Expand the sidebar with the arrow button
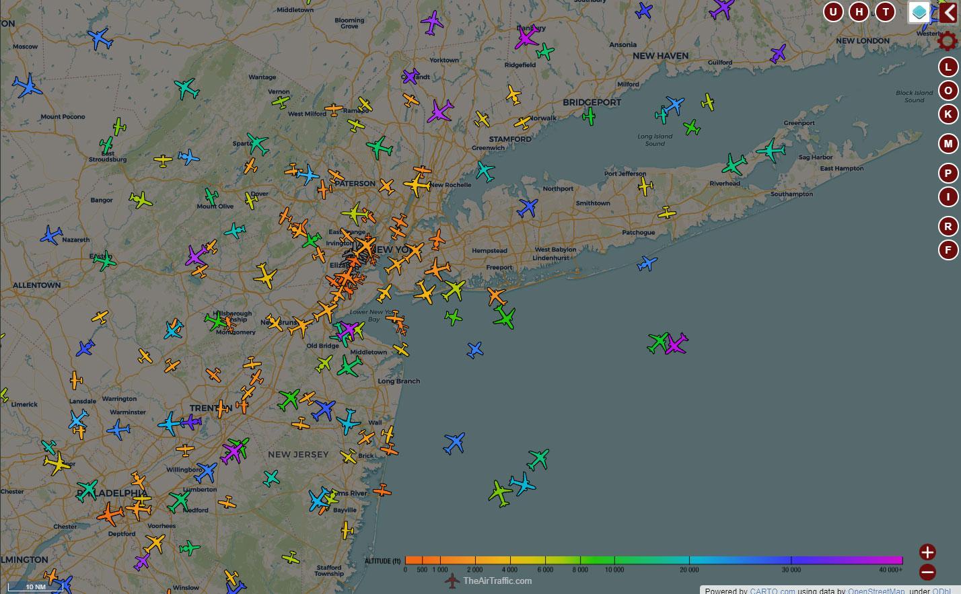 [949, 12]
